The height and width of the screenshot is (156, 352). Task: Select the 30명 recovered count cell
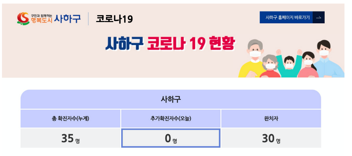pos(271,138)
